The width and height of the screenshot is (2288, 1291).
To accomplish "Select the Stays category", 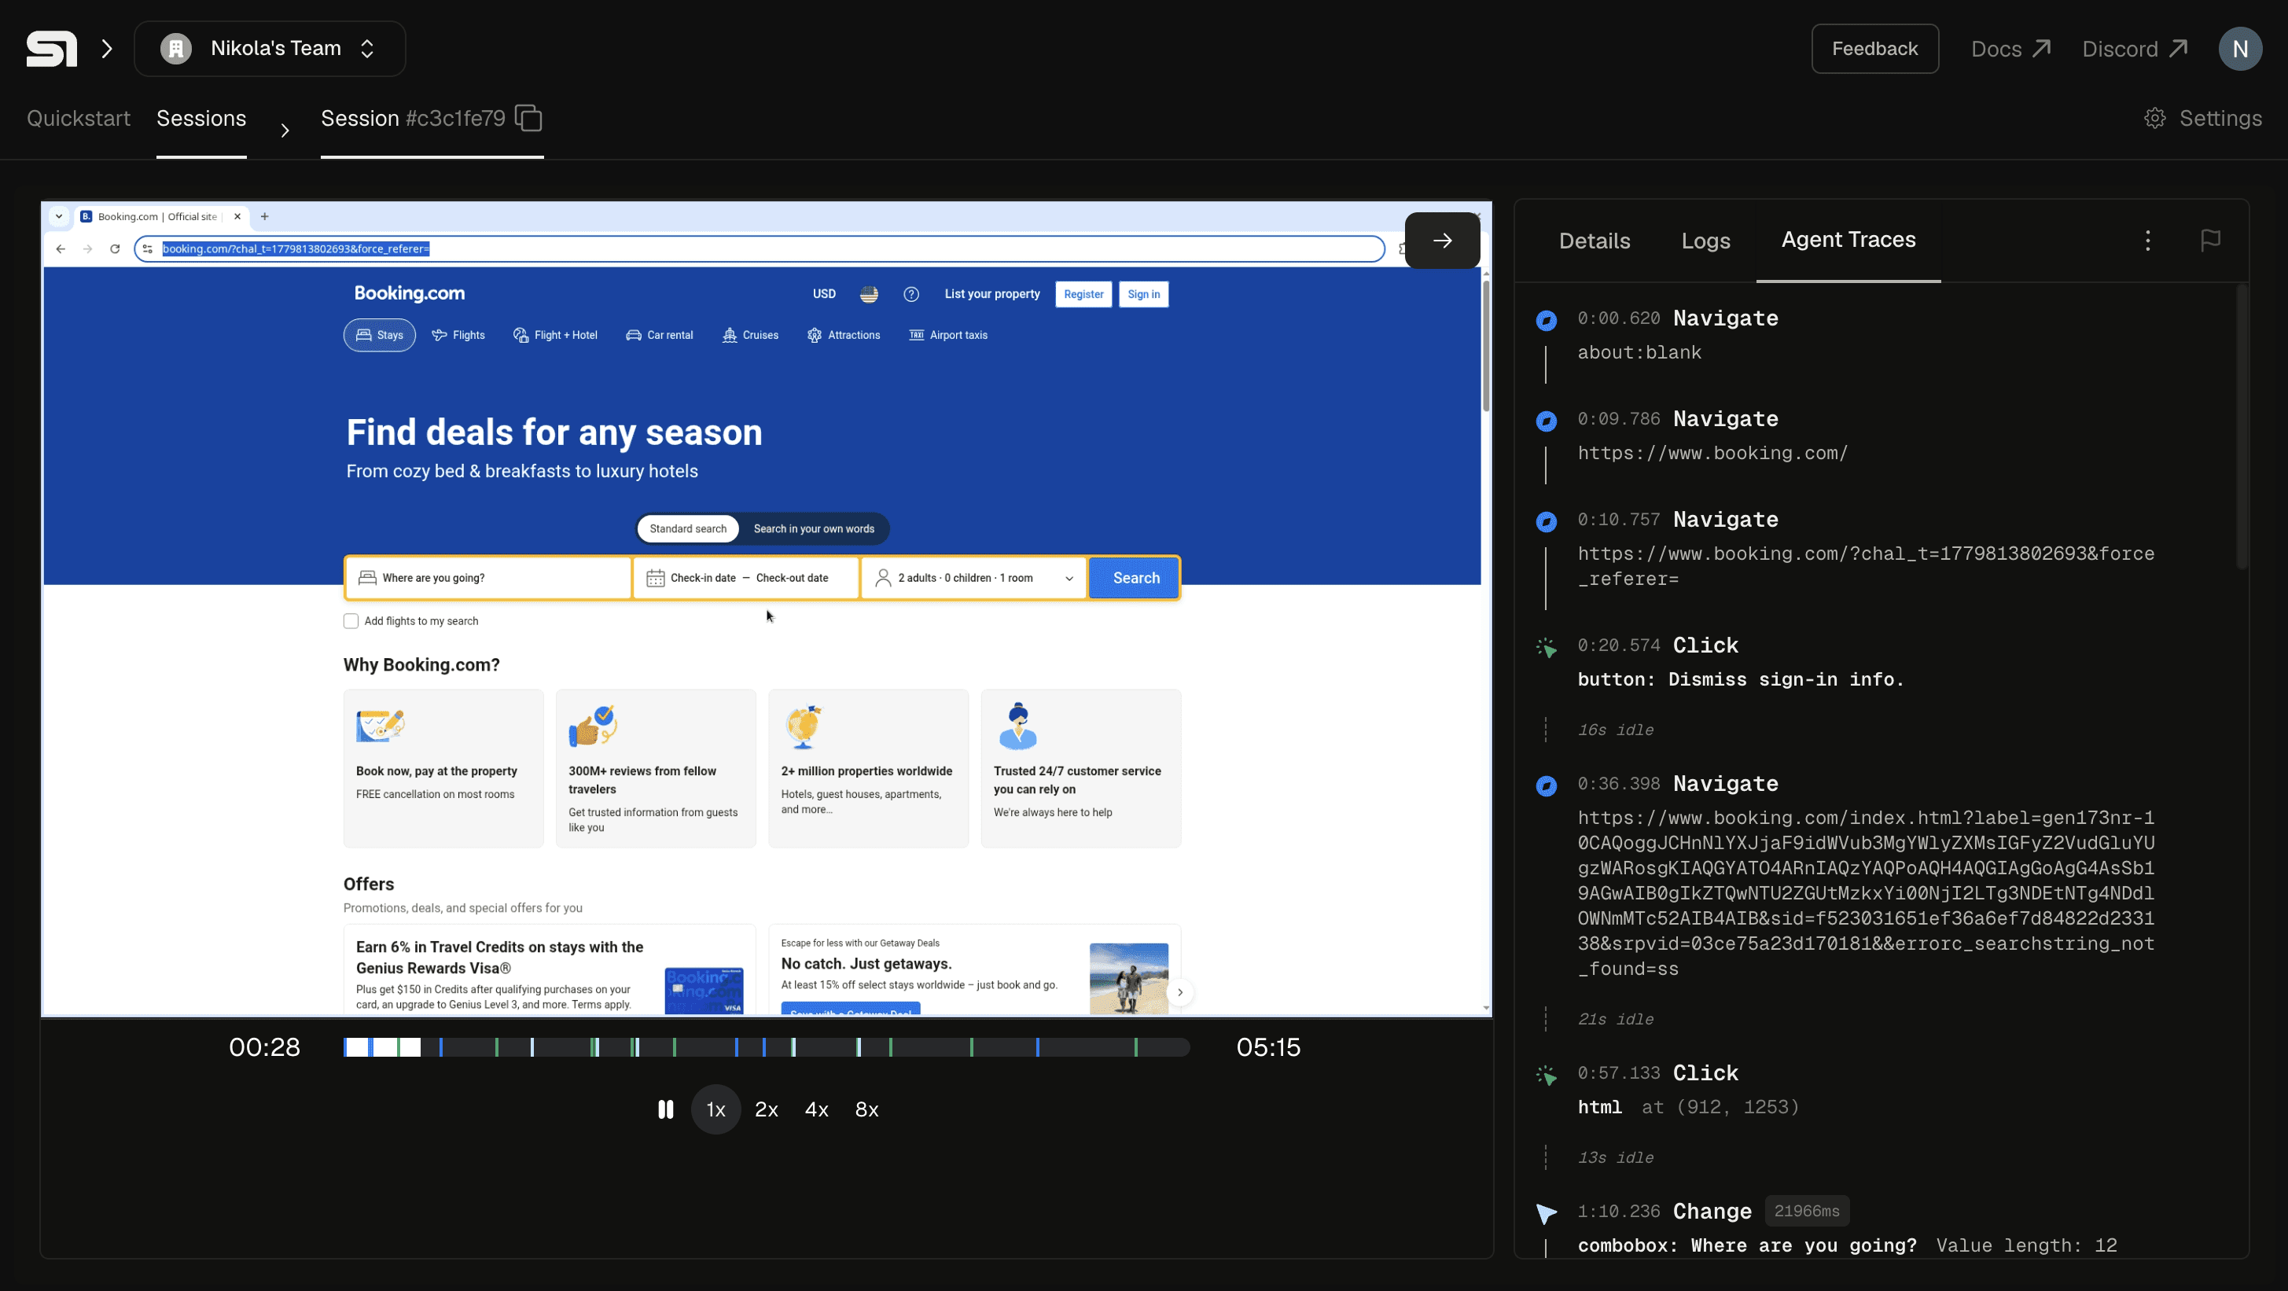I will coord(379,335).
